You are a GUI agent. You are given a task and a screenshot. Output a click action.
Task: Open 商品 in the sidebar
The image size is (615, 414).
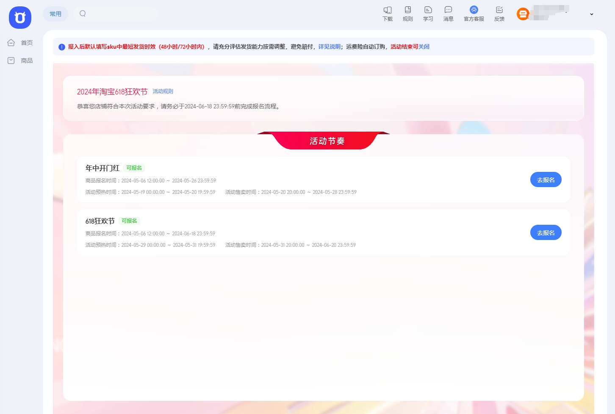tap(20, 61)
